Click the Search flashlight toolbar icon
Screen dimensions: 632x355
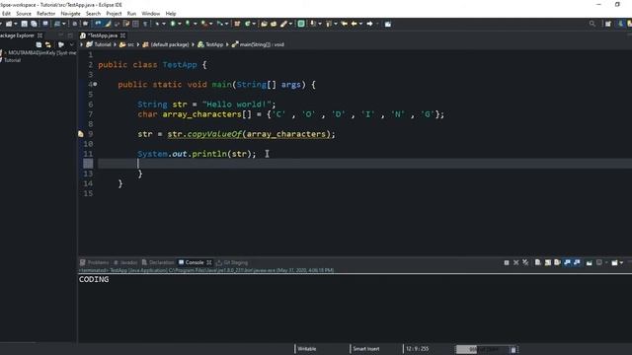pos(283,24)
